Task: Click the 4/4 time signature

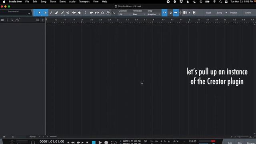Action: pos(176,141)
